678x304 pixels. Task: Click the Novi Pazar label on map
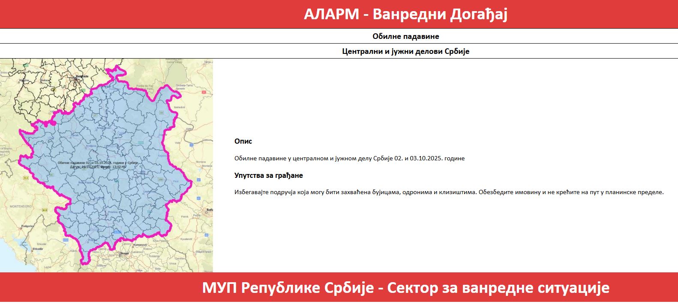tap(84, 183)
